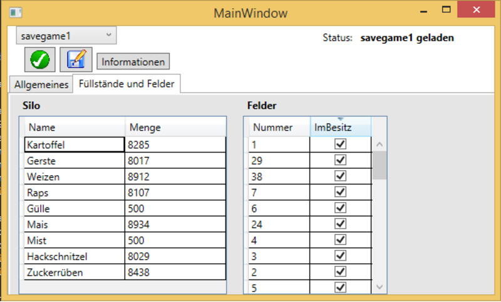Select the Füllstände und Felder tab
The height and width of the screenshot is (302, 501).
coord(127,83)
